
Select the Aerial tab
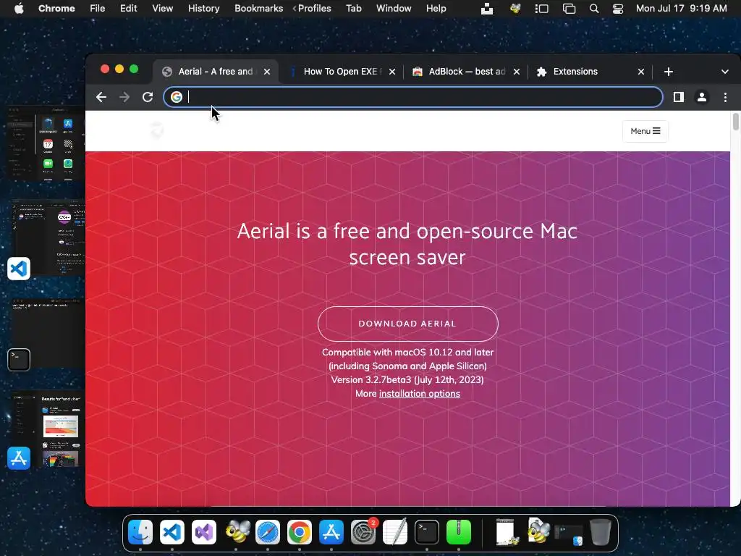click(x=215, y=72)
